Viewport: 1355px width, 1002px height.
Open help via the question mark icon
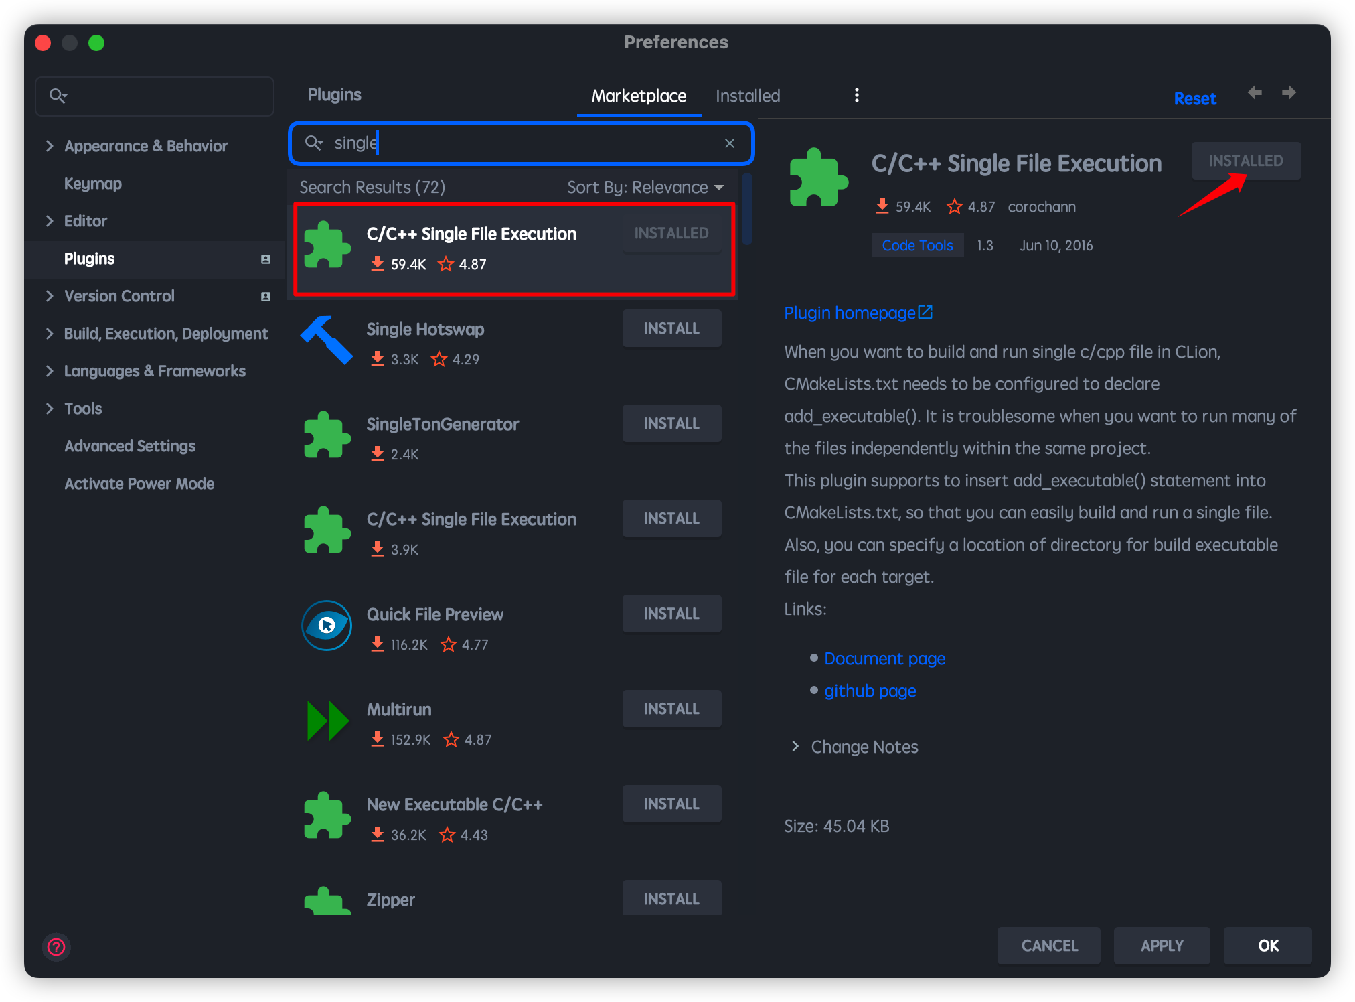(x=56, y=946)
